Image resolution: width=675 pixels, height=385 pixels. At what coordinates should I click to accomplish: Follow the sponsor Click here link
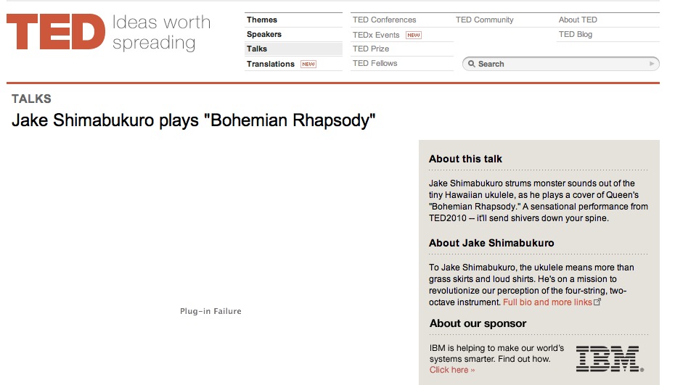pos(451,370)
